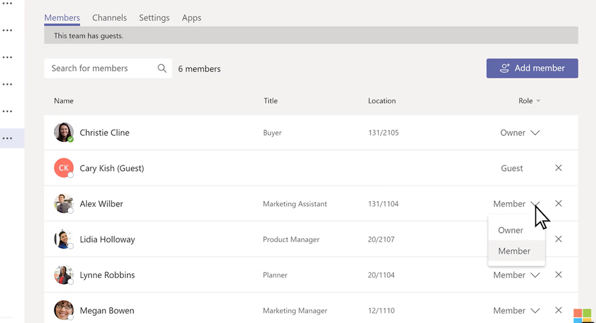Screen dimensions: 596x323
Task: Click the Location column header
Action: point(382,101)
